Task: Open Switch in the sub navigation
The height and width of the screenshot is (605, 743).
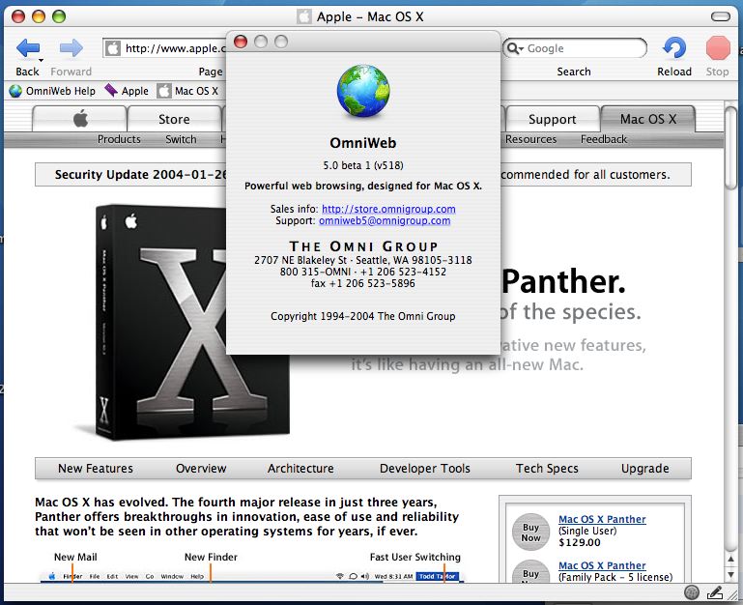Action: click(181, 139)
